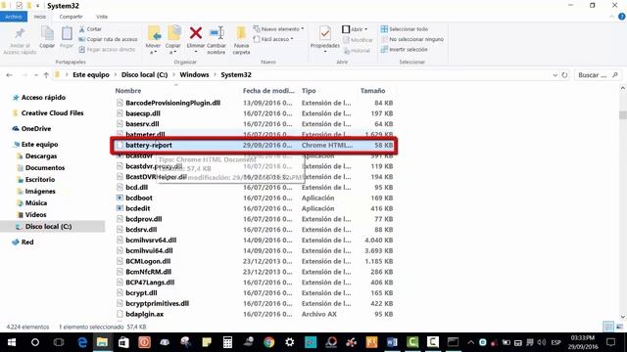Click Seleccionar todo
627x352 pixels.
tap(405, 29)
